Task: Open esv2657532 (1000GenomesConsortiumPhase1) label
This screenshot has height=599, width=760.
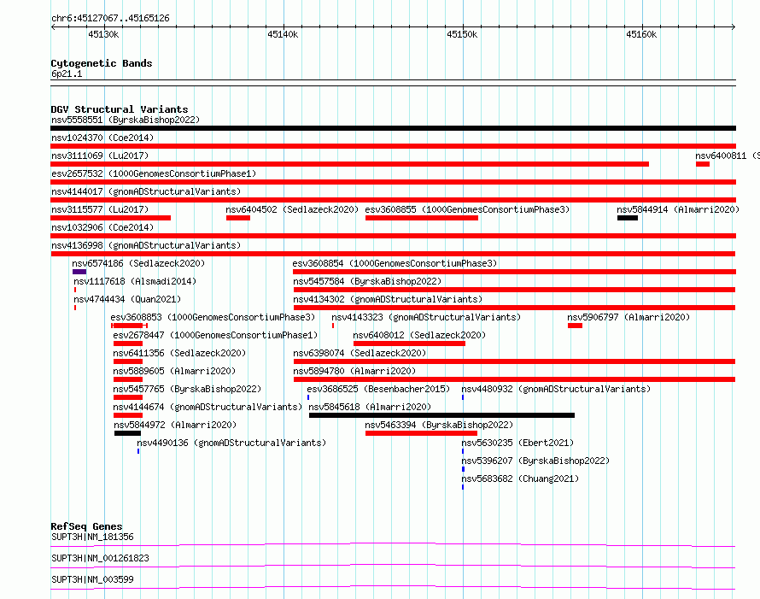Action: [154, 173]
